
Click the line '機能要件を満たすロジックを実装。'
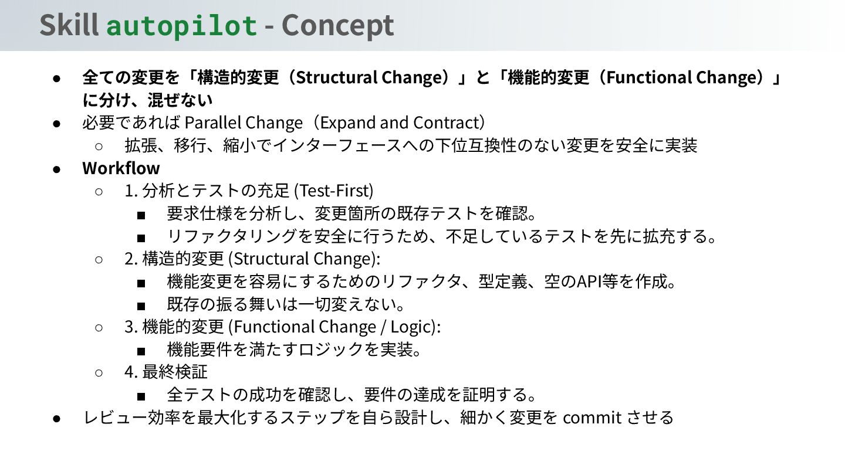[295, 350]
